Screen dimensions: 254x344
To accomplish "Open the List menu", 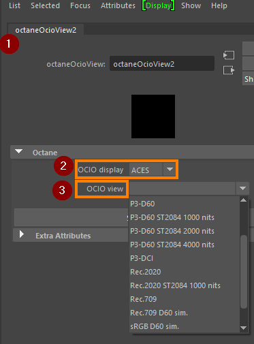I will (14, 5).
